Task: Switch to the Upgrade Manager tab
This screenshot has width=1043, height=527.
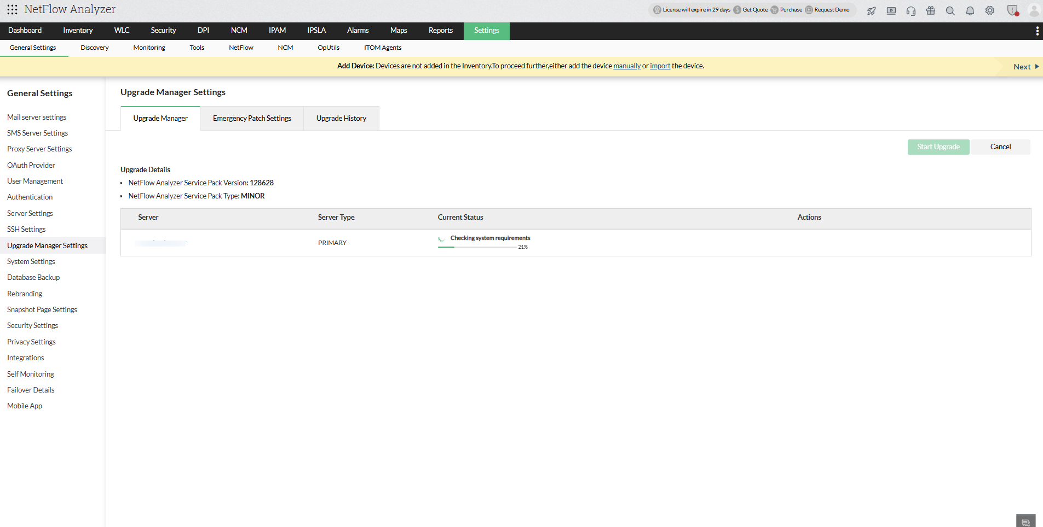Action: (160, 118)
